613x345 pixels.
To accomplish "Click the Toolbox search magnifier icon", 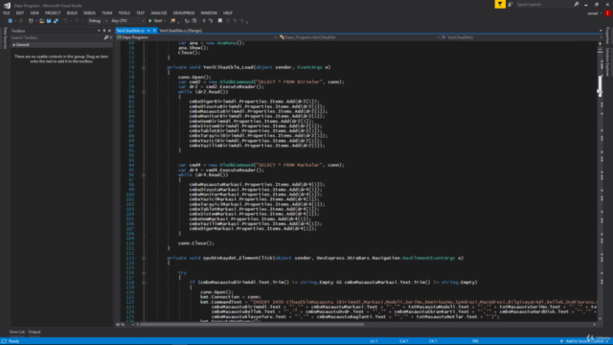I will 106,37.
